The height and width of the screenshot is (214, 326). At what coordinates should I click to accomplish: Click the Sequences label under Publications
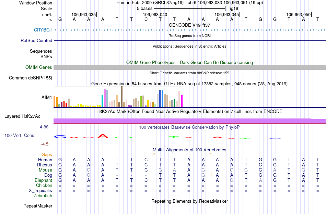[41, 51]
